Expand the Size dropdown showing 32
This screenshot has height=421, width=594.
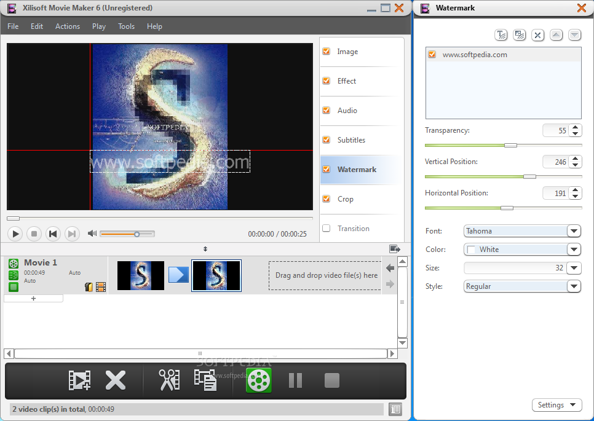coord(574,268)
